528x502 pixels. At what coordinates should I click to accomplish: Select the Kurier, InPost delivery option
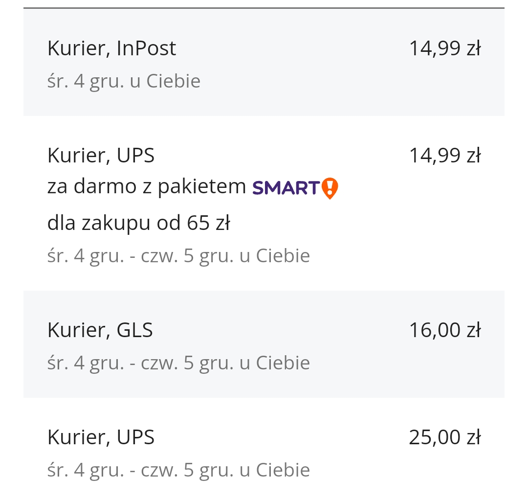click(111, 48)
